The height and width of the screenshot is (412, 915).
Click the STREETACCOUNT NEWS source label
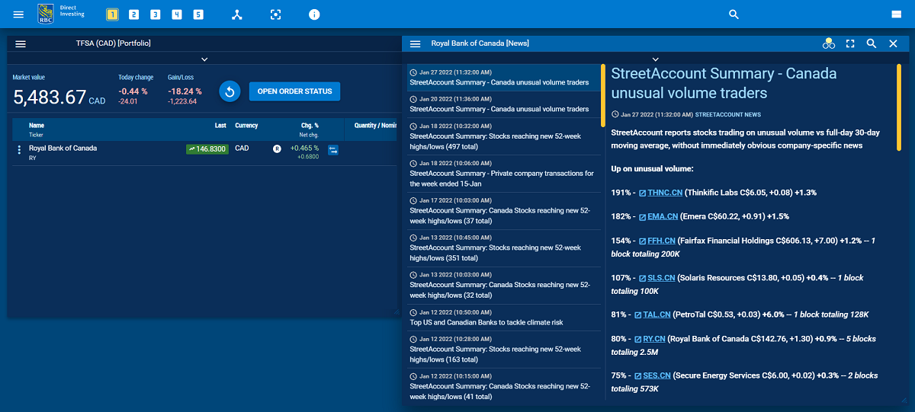tap(728, 115)
